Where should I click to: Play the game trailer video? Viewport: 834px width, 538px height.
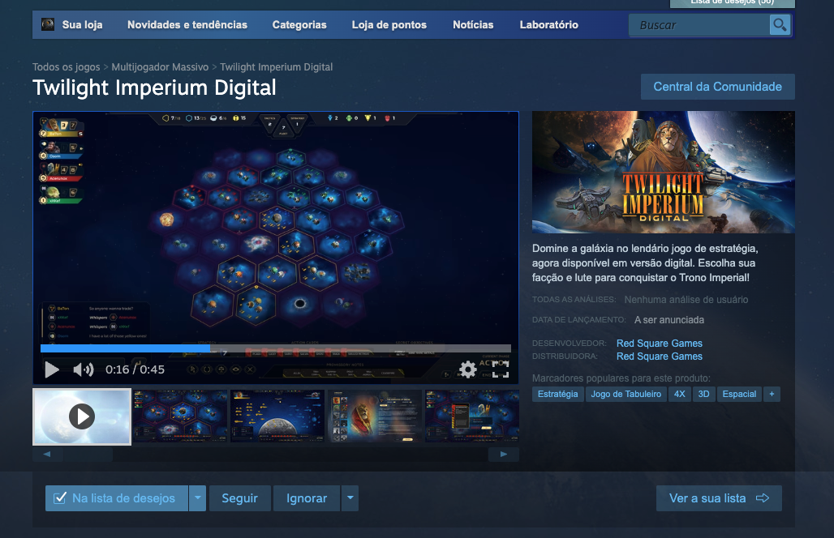[x=52, y=369]
